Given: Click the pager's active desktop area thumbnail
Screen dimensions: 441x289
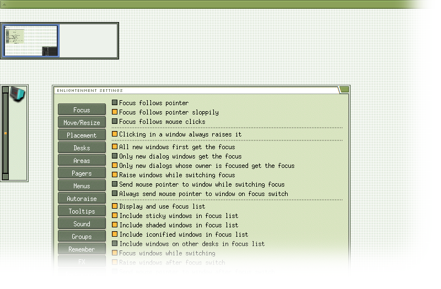Looking at the screenshot, I should tap(31, 41).
